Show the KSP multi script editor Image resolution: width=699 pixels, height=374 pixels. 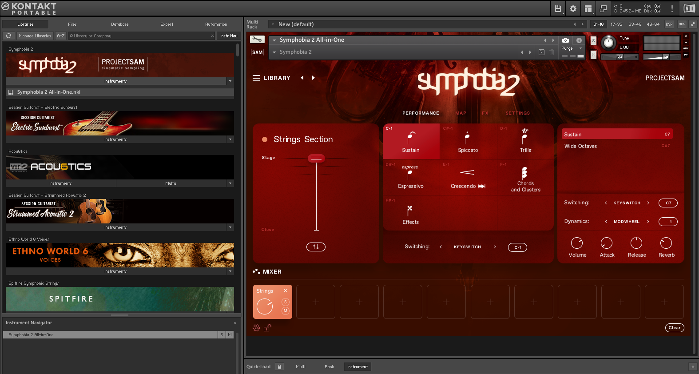[669, 24]
